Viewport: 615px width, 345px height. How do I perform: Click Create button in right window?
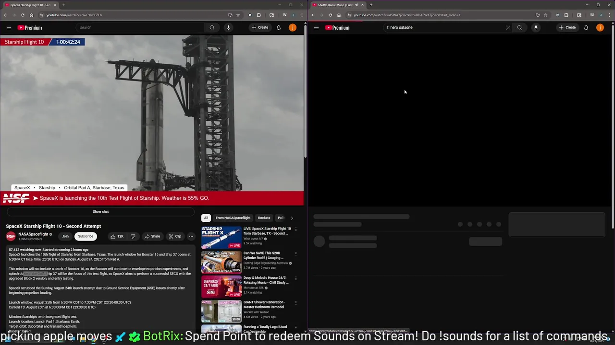click(x=567, y=27)
